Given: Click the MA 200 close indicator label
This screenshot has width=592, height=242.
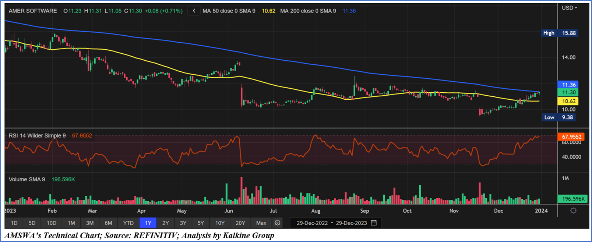Looking at the screenshot, I should pos(308,11).
